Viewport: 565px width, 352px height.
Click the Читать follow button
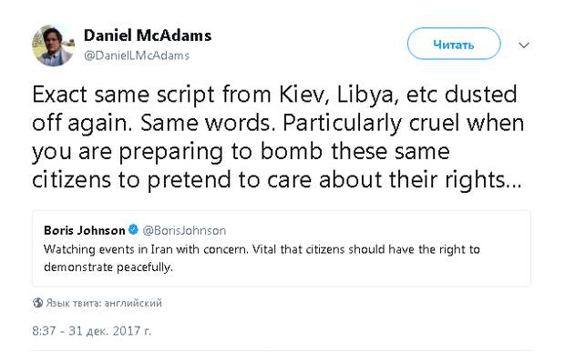pyautogui.click(x=454, y=44)
